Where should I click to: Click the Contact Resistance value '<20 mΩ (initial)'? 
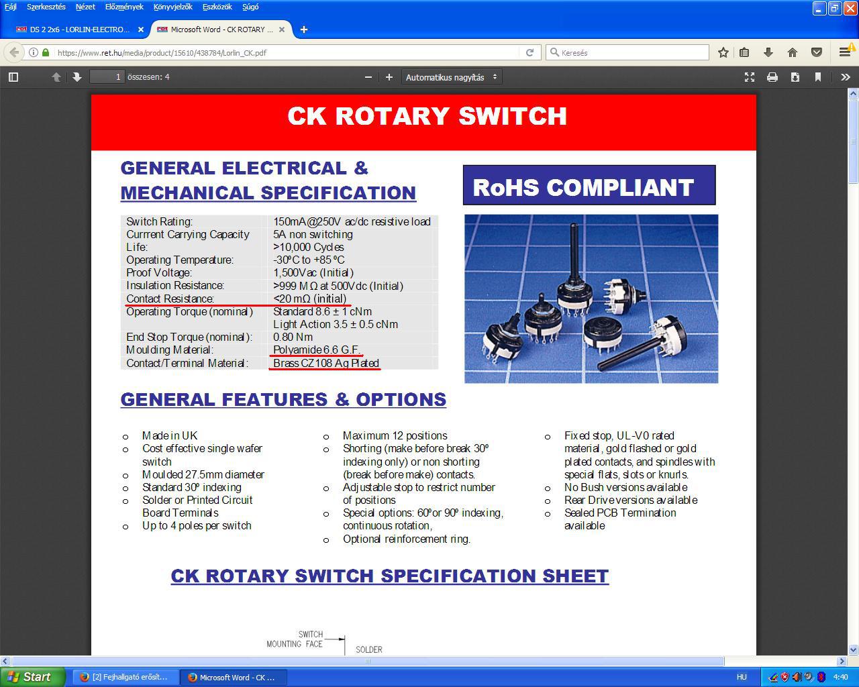[310, 299]
